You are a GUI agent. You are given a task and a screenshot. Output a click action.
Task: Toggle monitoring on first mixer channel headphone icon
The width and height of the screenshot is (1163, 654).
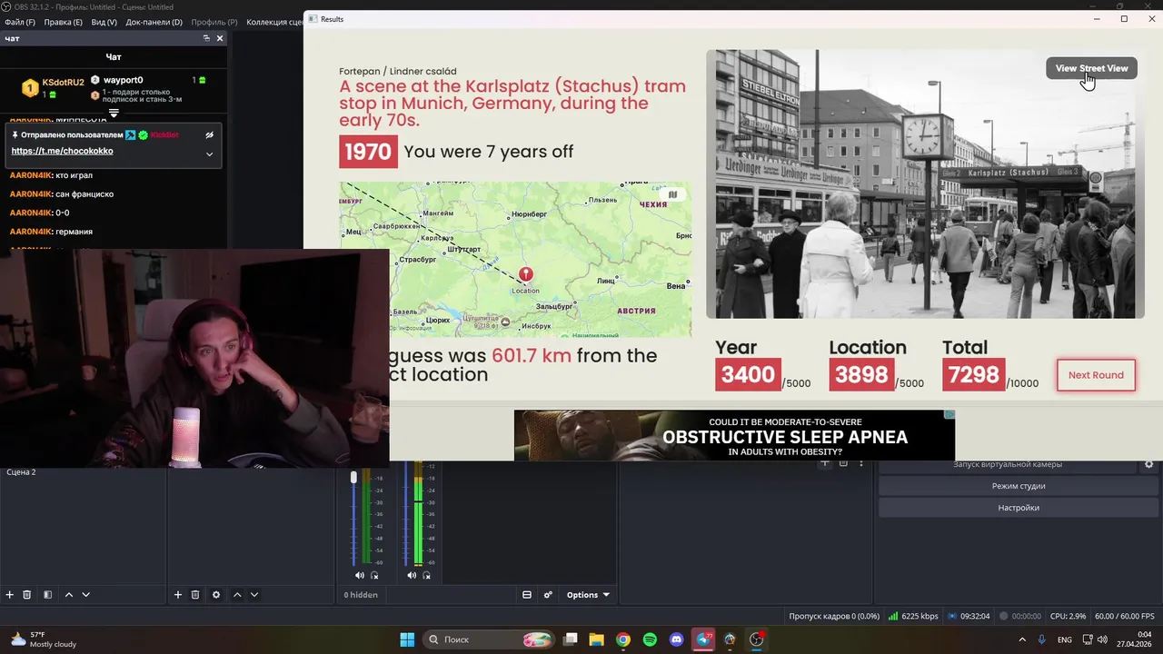click(x=374, y=575)
